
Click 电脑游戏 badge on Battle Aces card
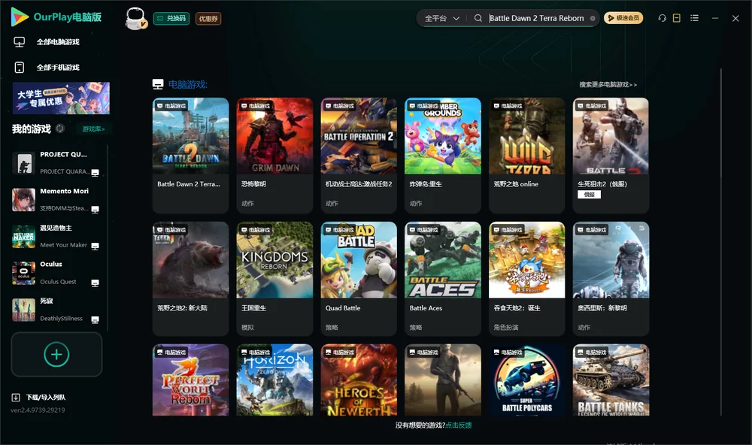423,230
